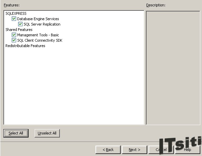Toggle SQL Client Connectivity SDK checkbox
202x156 pixels.
pyautogui.click(x=14, y=40)
